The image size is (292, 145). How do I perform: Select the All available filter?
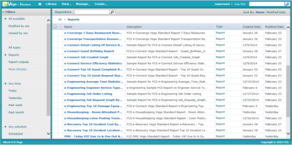pyautogui.click(x=17, y=19)
